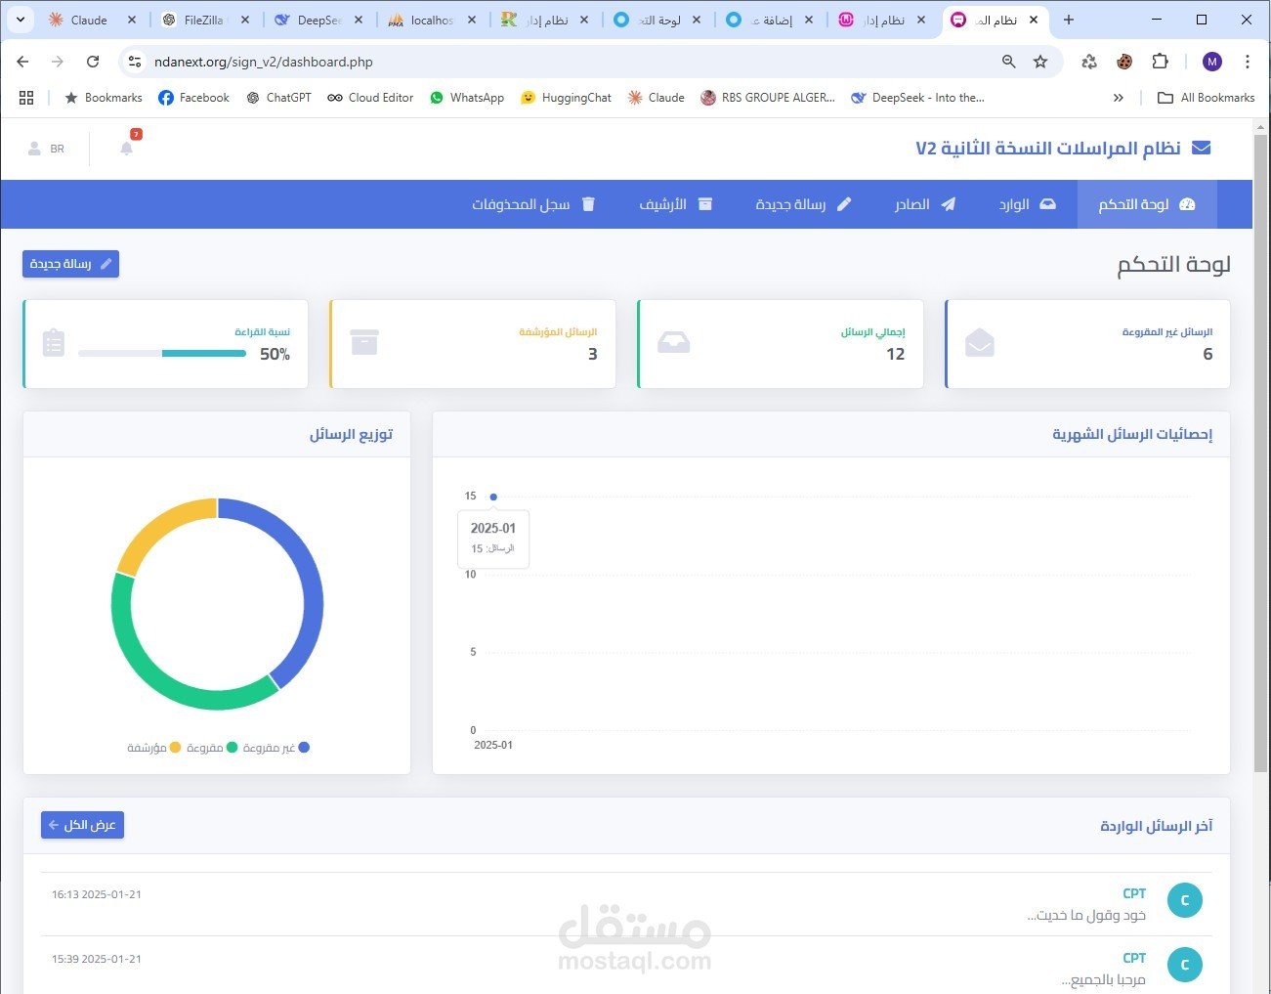
Task: Open Chrome's three-dot menu
Action: tap(1248, 61)
